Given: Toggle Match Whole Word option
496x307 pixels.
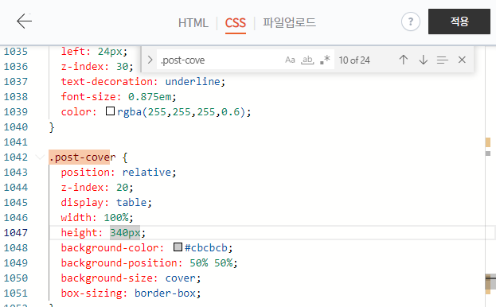Looking at the screenshot, I should pyautogui.click(x=307, y=60).
